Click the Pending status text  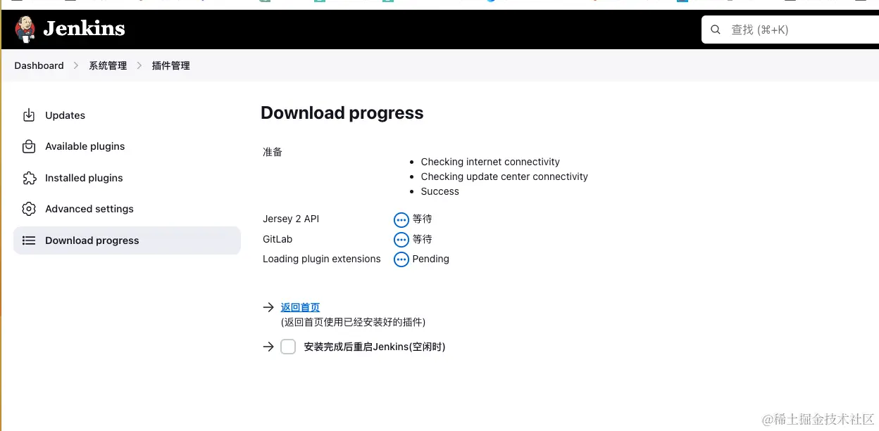click(430, 259)
